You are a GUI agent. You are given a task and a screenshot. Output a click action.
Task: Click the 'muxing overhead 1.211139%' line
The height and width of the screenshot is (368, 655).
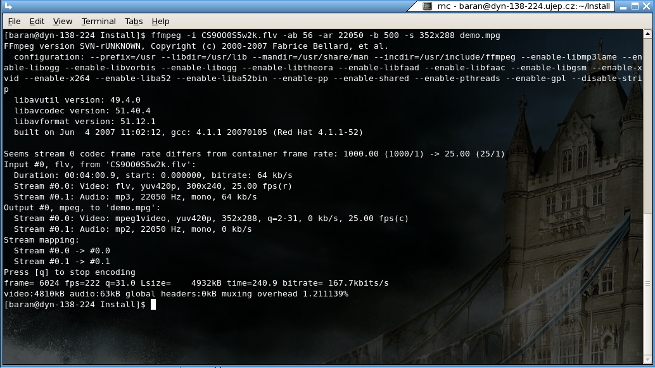[176, 294]
